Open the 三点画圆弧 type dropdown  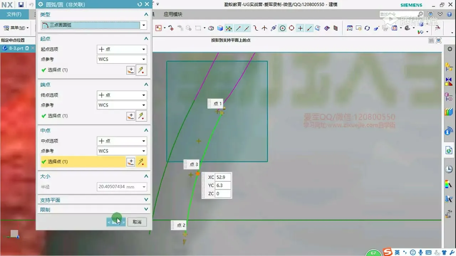tap(144, 25)
